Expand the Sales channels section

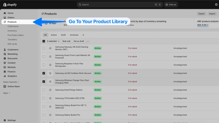pos(11,82)
